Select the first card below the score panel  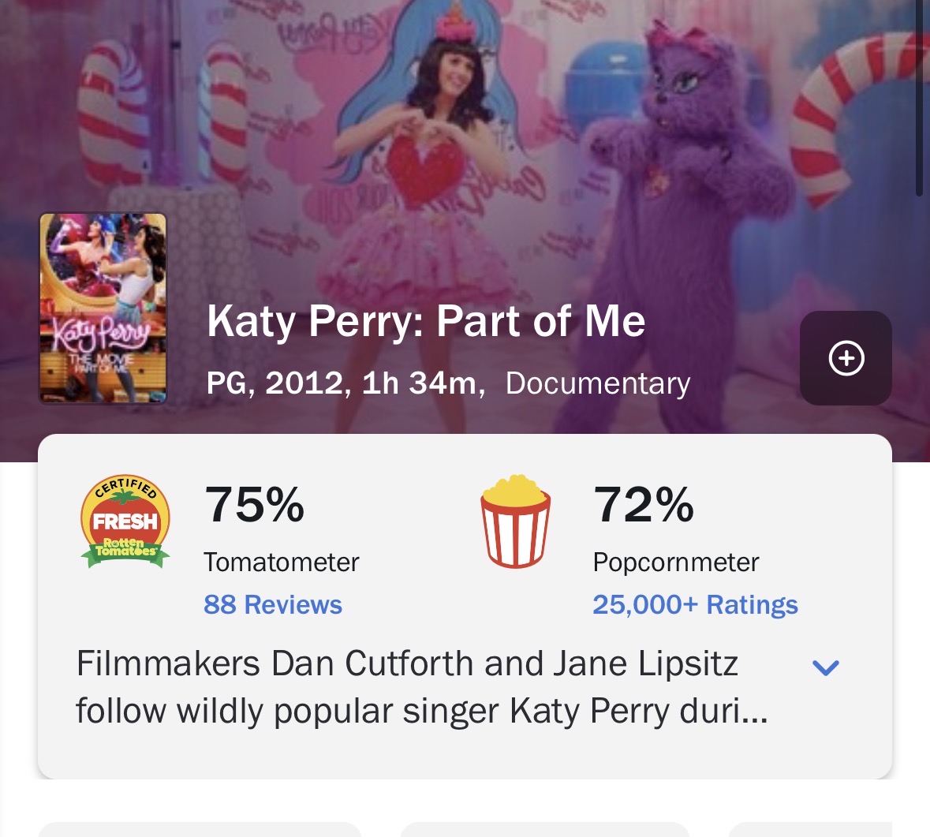point(200,829)
